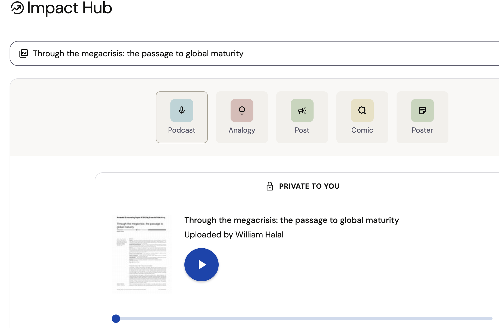The image size is (499, 328).
Task: Click the Comic badge icon
Action: 362,111
